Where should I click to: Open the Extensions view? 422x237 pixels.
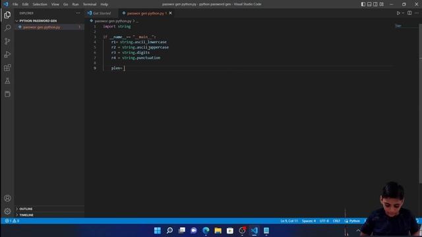click(7, 67)
